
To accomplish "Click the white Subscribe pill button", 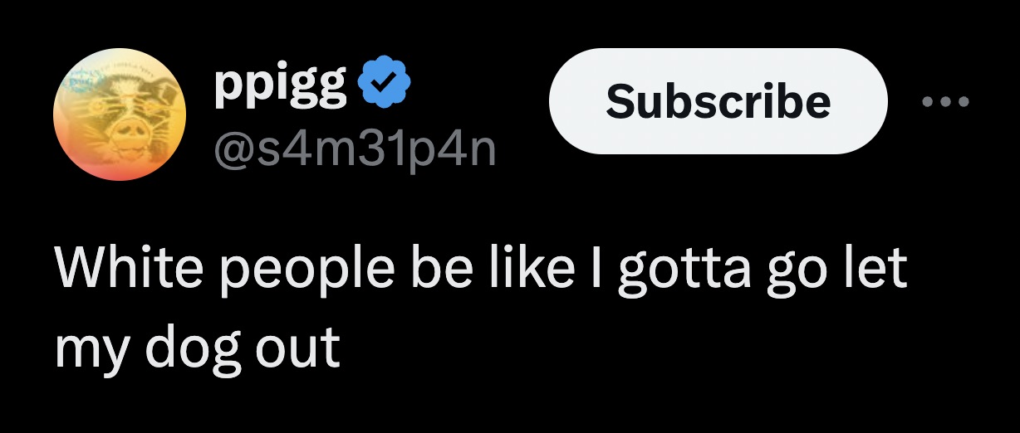I will [718, 101].
